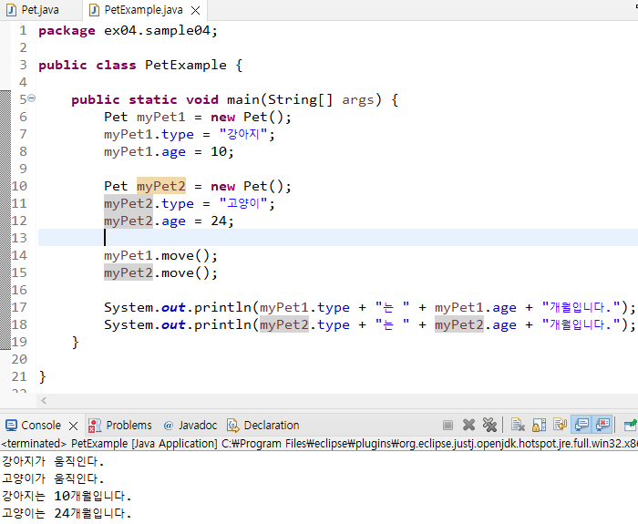The width and height of the screenshot is (638, 524).
Task: Click the editor horizontal scroll left arrow
Action: [x=44, y=401]
